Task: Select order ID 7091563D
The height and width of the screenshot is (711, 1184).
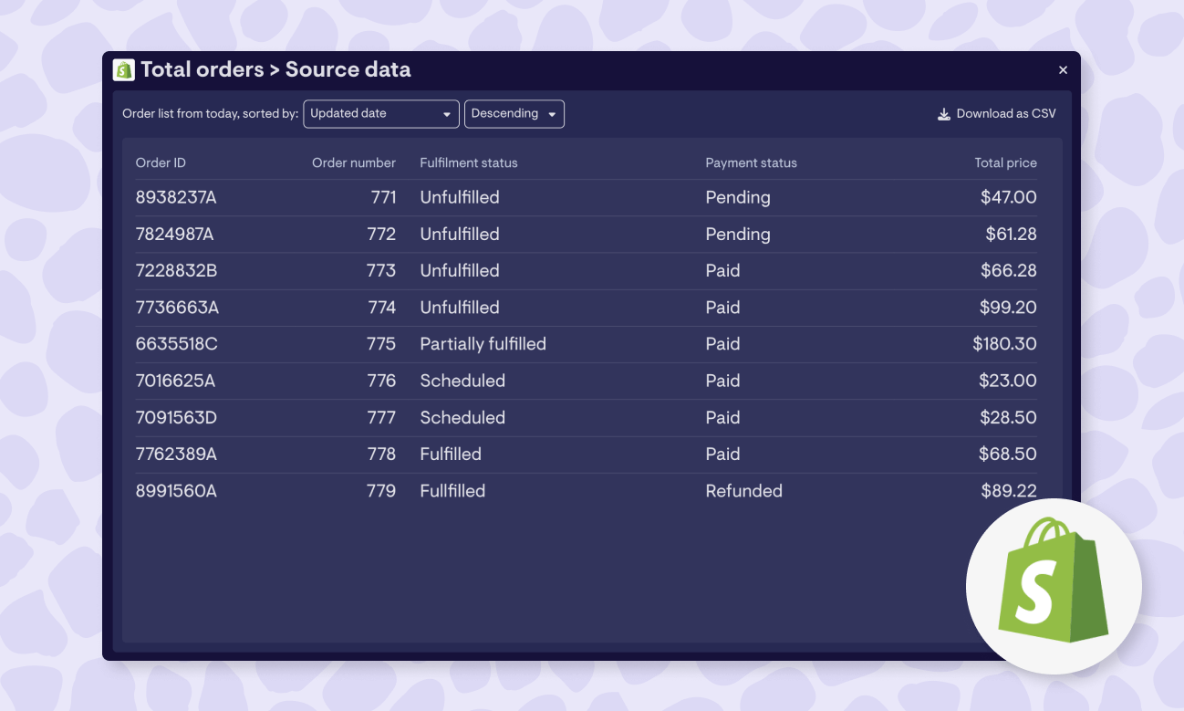Action: coord(176,417)
